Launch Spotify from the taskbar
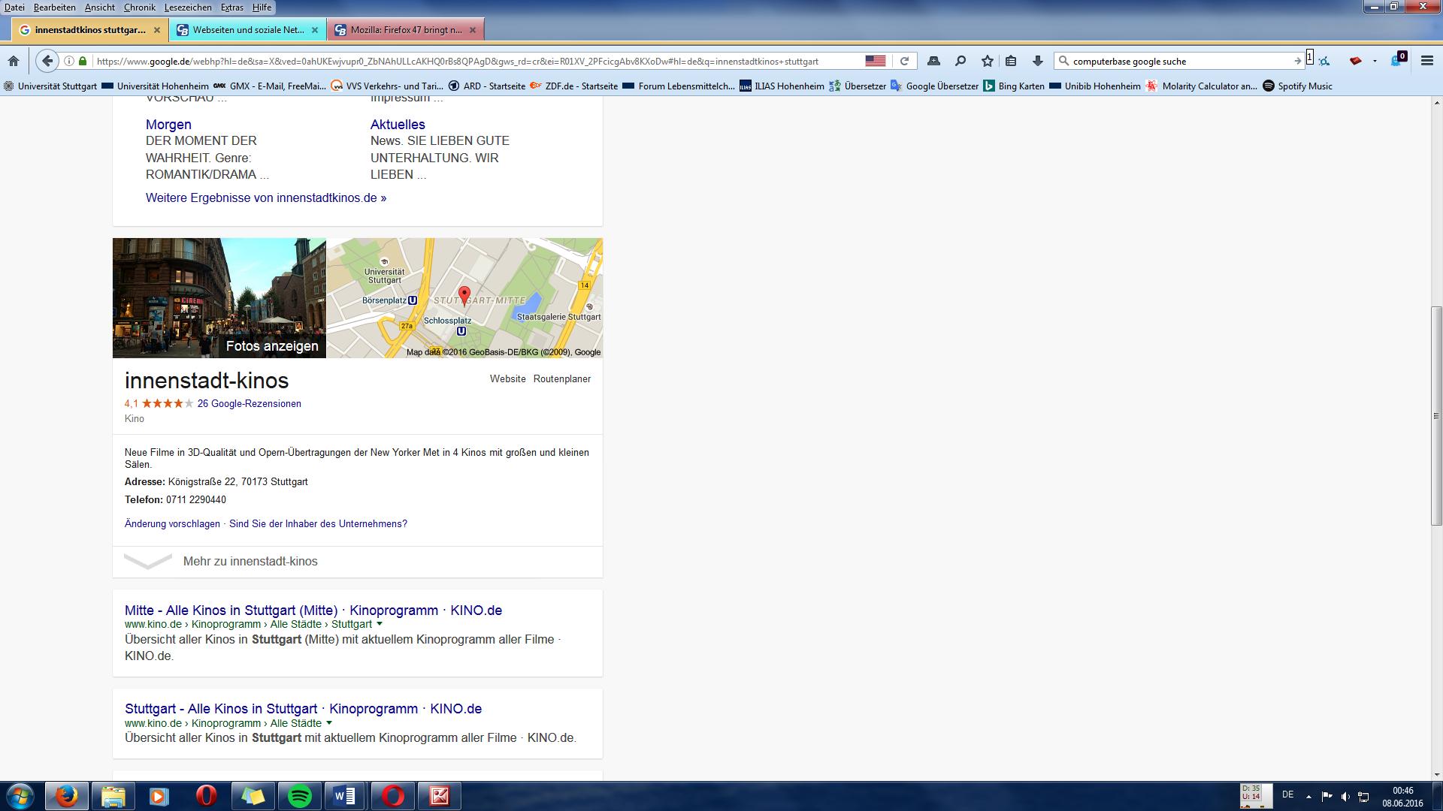1443x811 pixels. 300,795
